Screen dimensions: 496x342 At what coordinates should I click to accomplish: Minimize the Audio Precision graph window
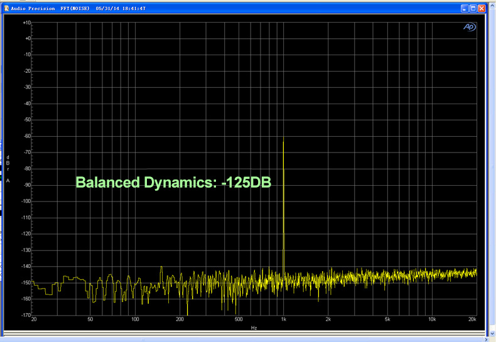click(x=465, y=9)
